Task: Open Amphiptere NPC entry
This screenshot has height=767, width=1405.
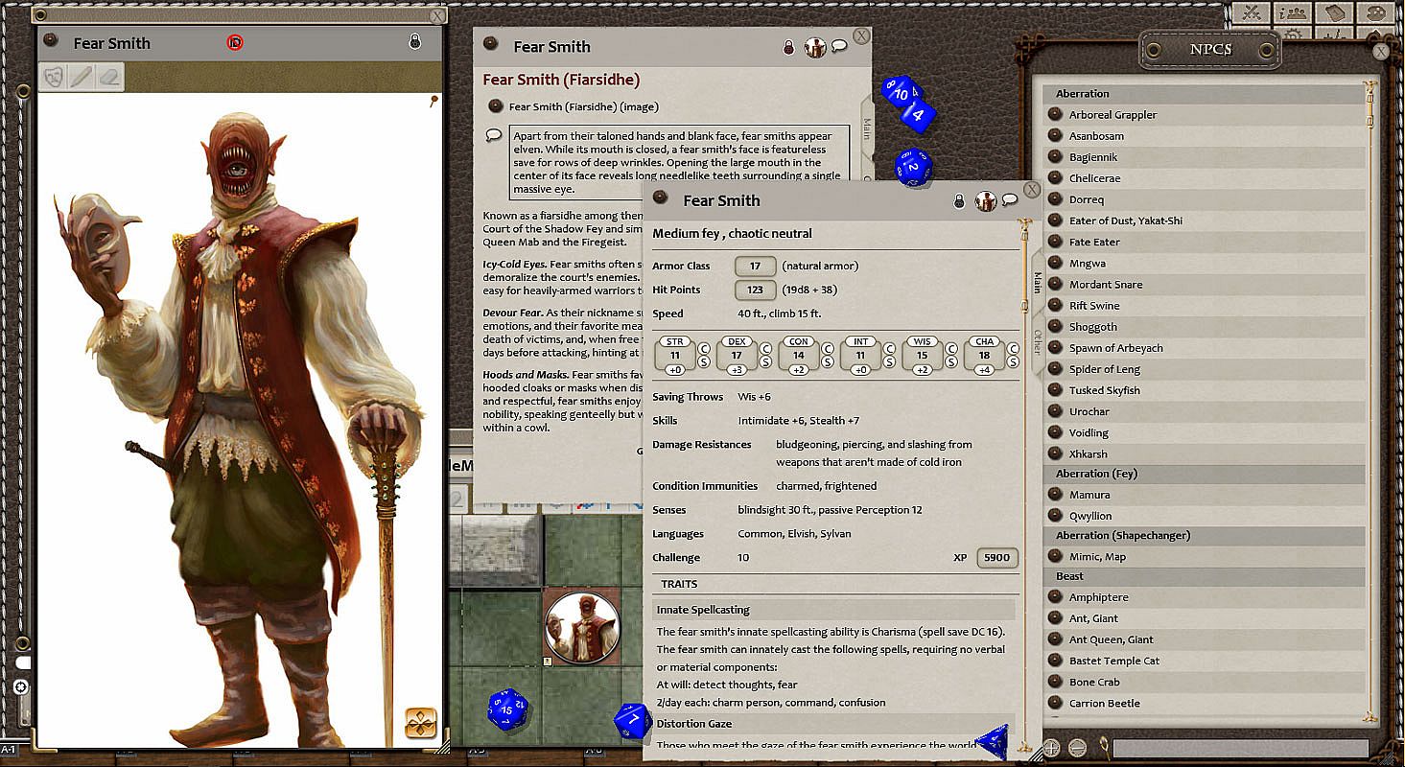Action: (1204, 597)
